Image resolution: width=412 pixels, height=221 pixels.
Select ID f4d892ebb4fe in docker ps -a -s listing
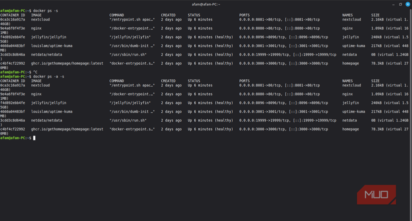[12, 103]
